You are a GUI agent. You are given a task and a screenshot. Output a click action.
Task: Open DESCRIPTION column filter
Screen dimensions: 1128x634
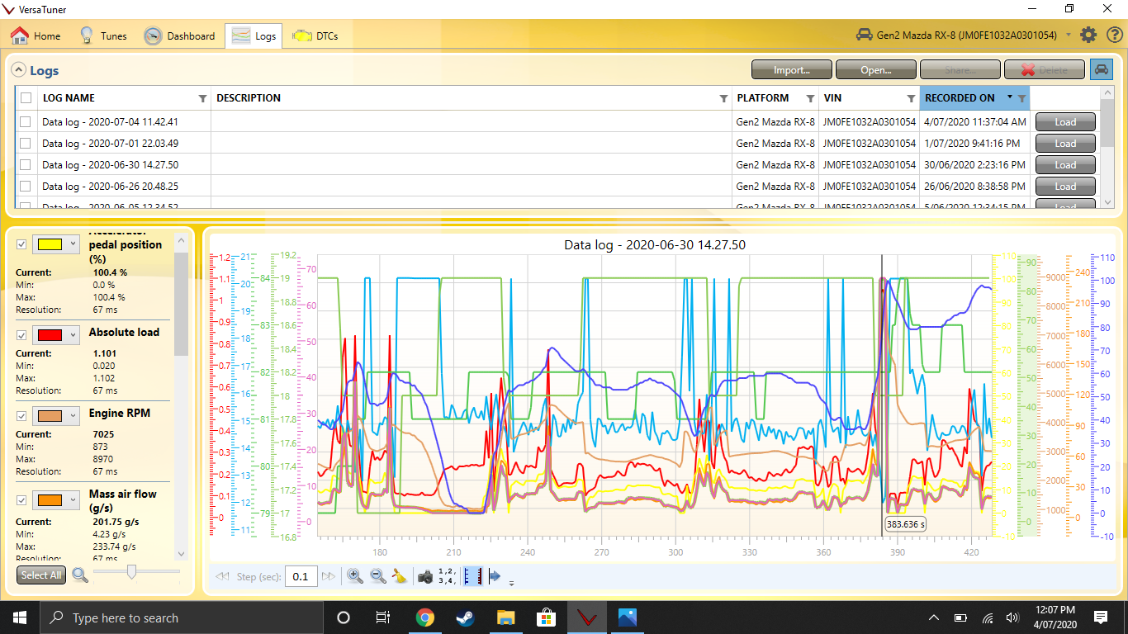click(724, 98)
